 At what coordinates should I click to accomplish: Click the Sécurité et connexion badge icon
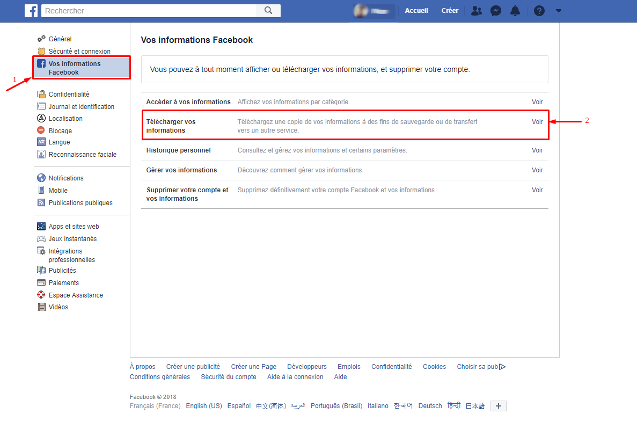point(41,51)
